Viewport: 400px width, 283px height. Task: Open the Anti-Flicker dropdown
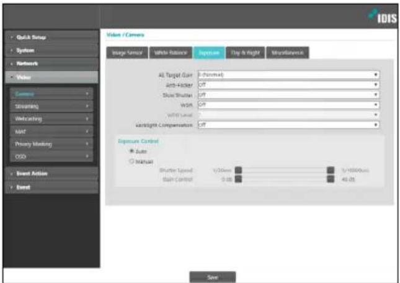pyautogui.click(x=288, y=85)
